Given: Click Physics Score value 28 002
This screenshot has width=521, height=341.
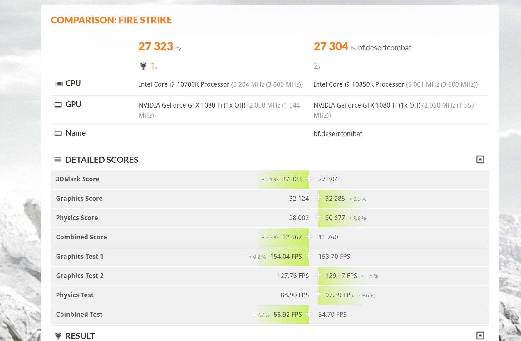Looking at the screenshot, I should (x=299, y=218).
